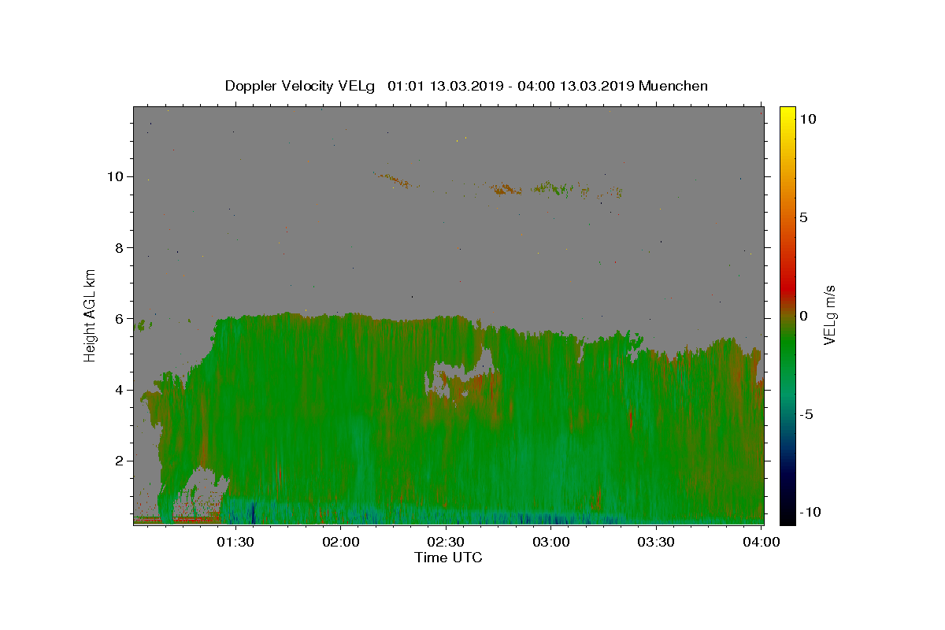This screenshot has height=630, width=945.
Task: Click the 03:30 time tick label
Action: click(x=656, y=543)
